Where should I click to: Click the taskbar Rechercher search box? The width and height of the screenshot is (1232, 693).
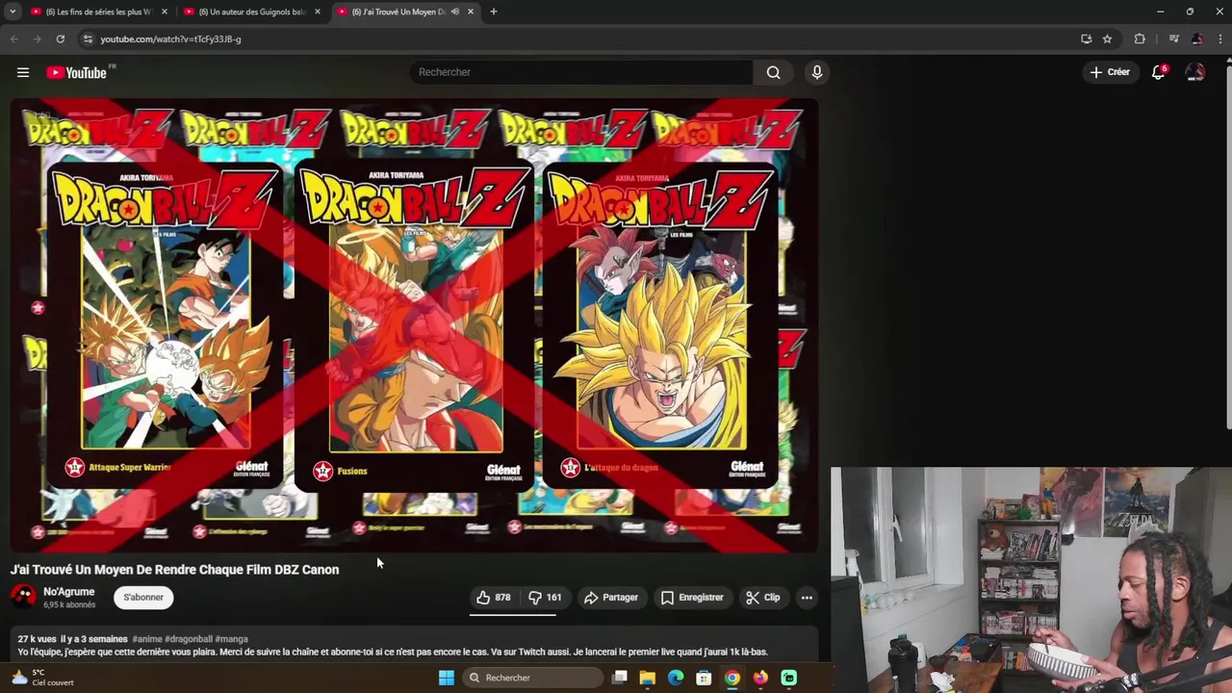(x=535, y=678)
